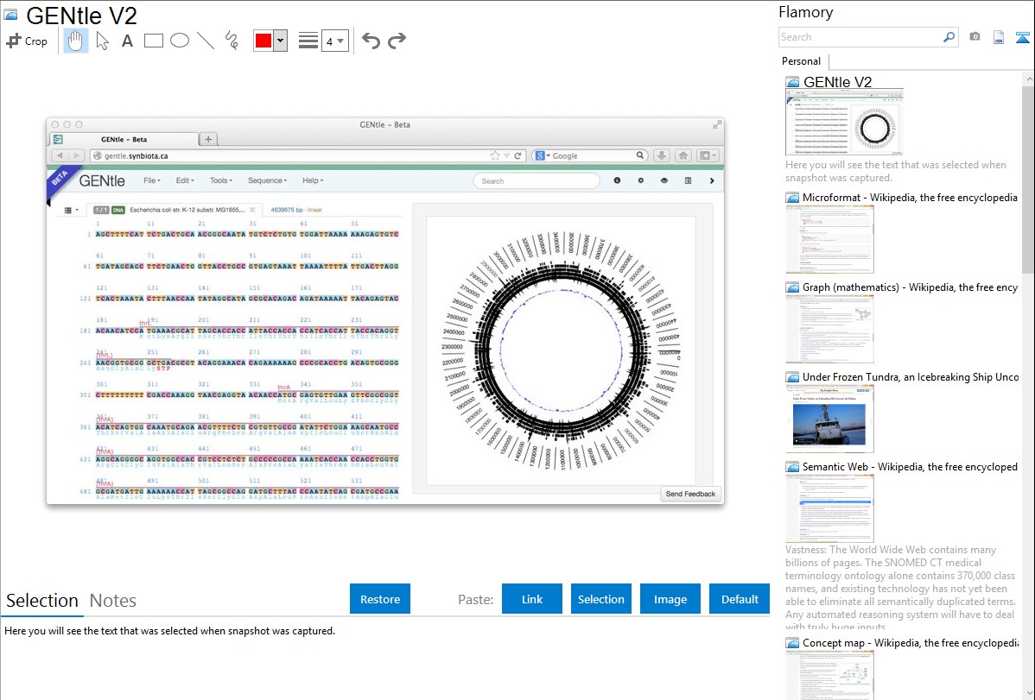The height and width of the screenshot is (700, 1035).
Task: Click the red color swatch
Action: pyautogui.click(x=264, y=41)
